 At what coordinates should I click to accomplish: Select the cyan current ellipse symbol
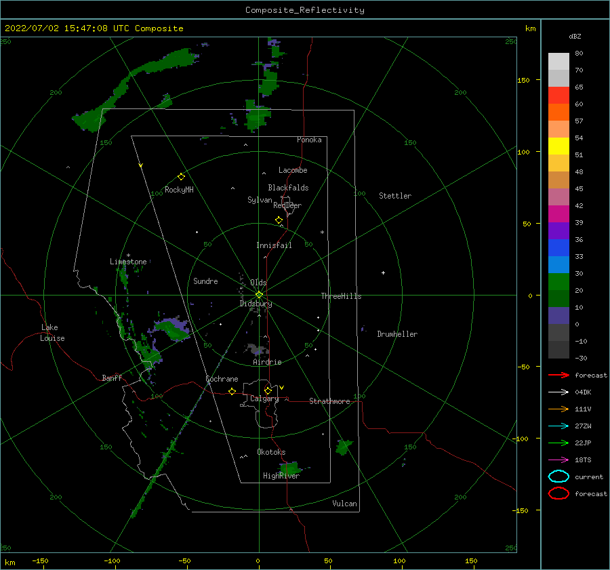click(x=558, y=476)
